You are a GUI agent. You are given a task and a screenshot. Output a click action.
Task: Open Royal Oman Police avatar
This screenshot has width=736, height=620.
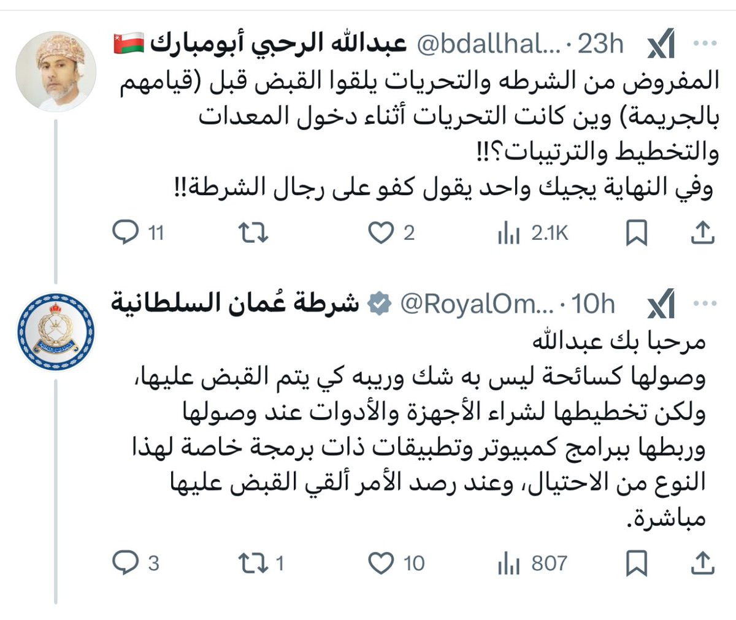click(x=56, y=332)
